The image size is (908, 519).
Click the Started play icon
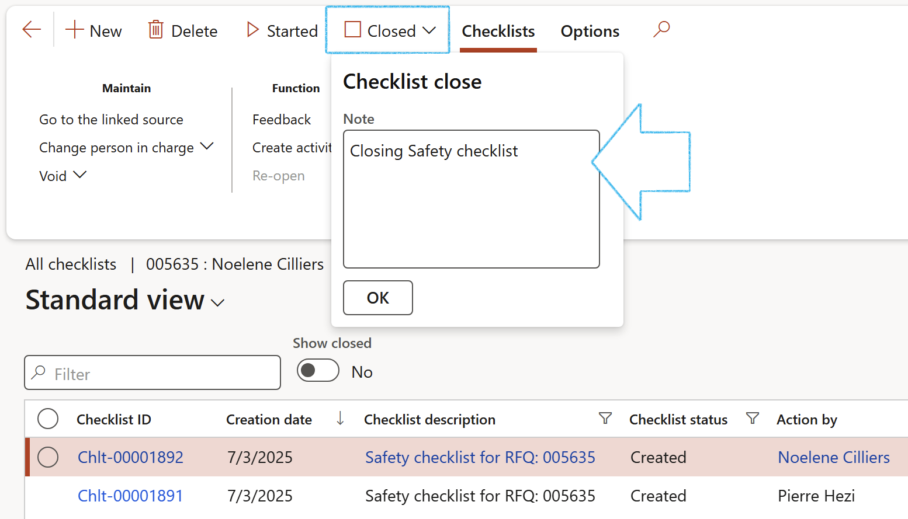[x=252, y=29]
